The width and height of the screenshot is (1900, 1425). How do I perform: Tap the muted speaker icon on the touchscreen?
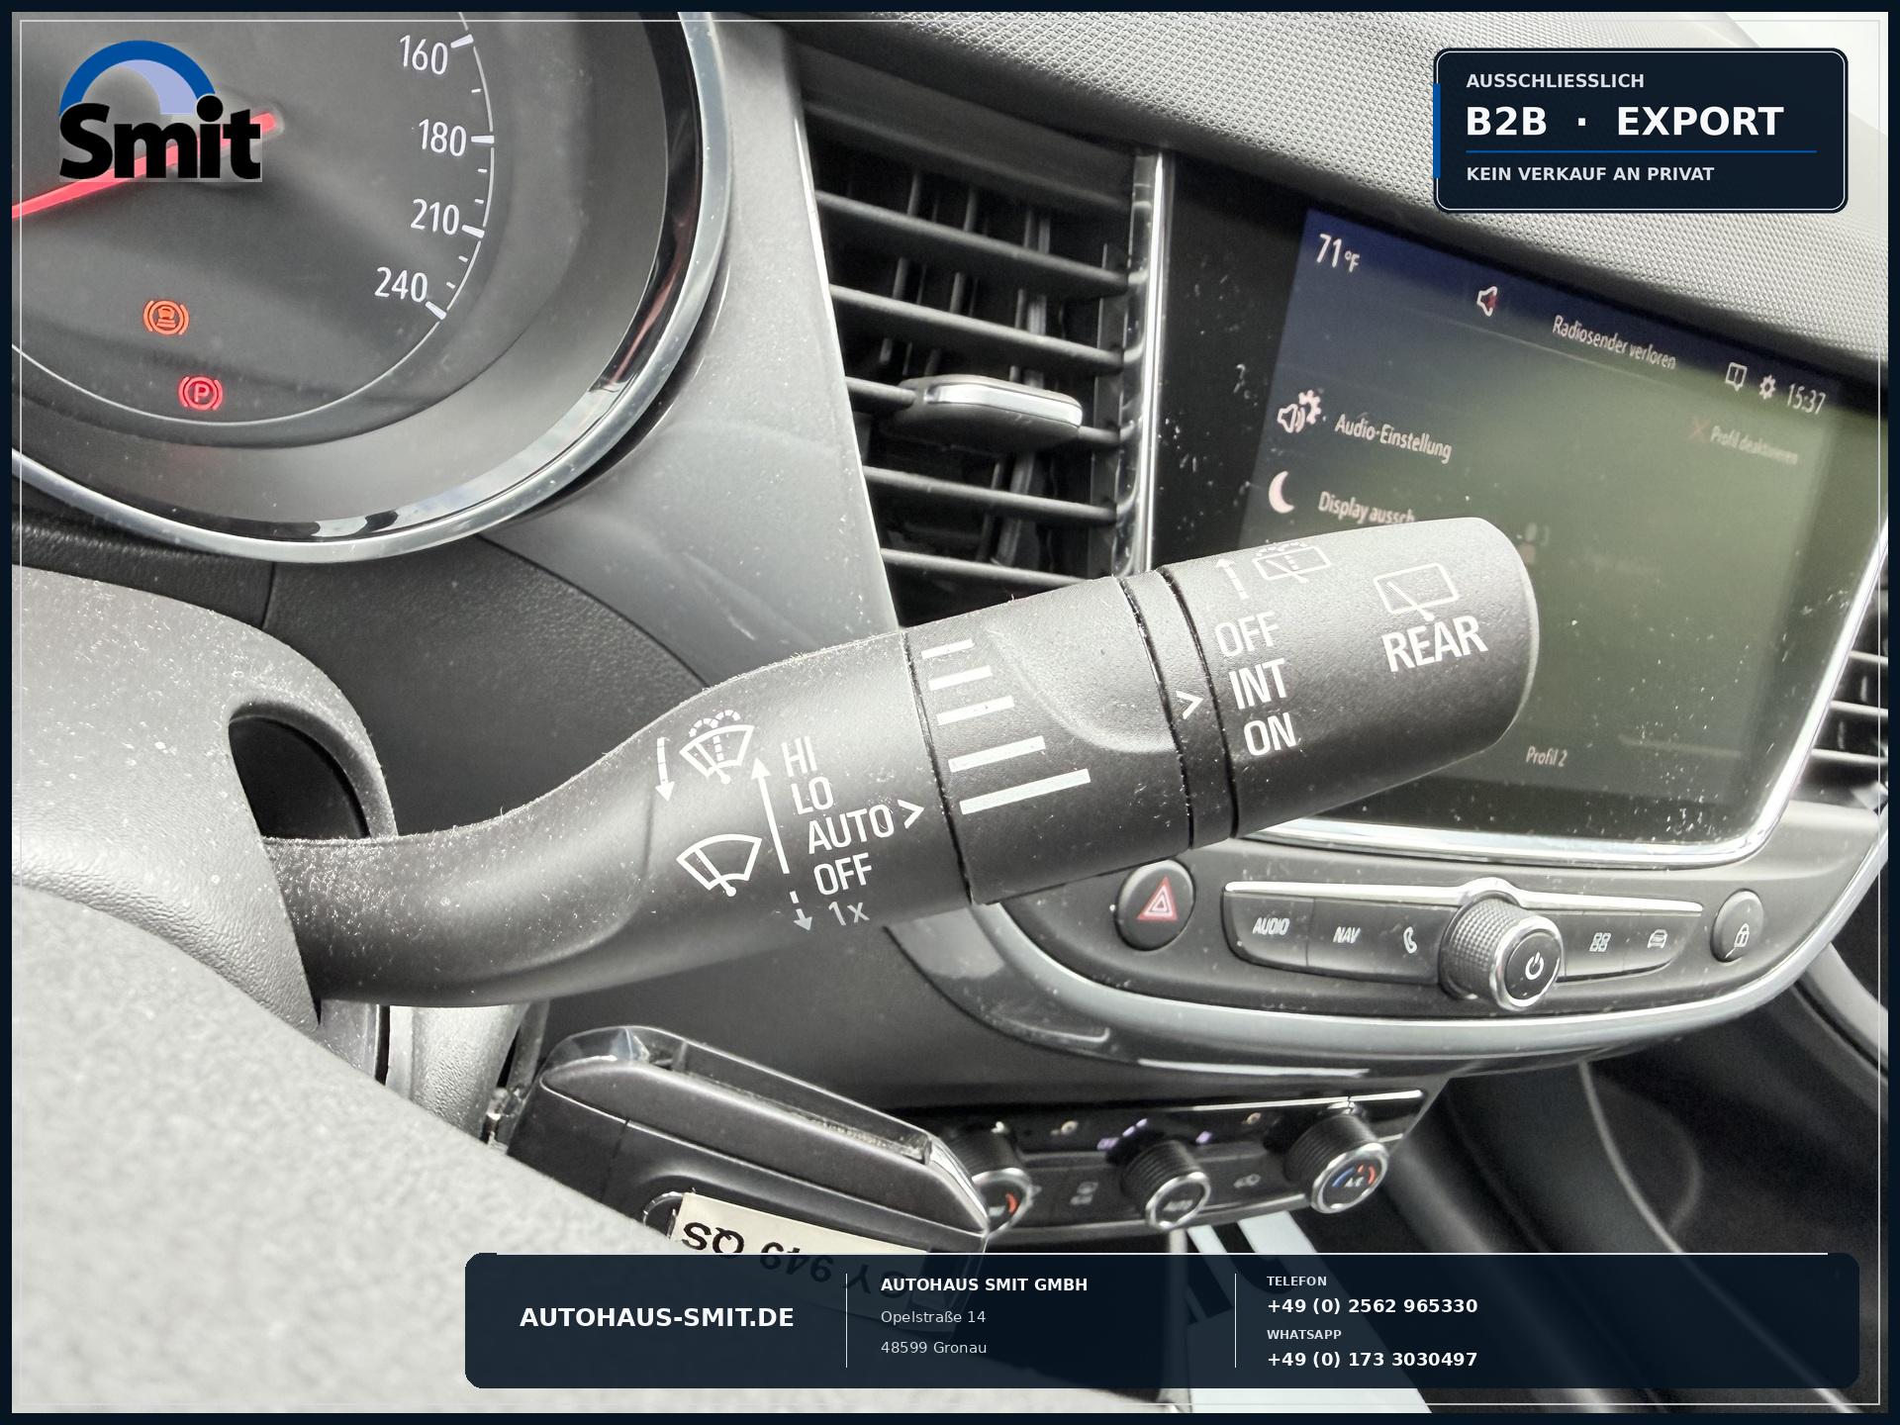point(1486,300)
